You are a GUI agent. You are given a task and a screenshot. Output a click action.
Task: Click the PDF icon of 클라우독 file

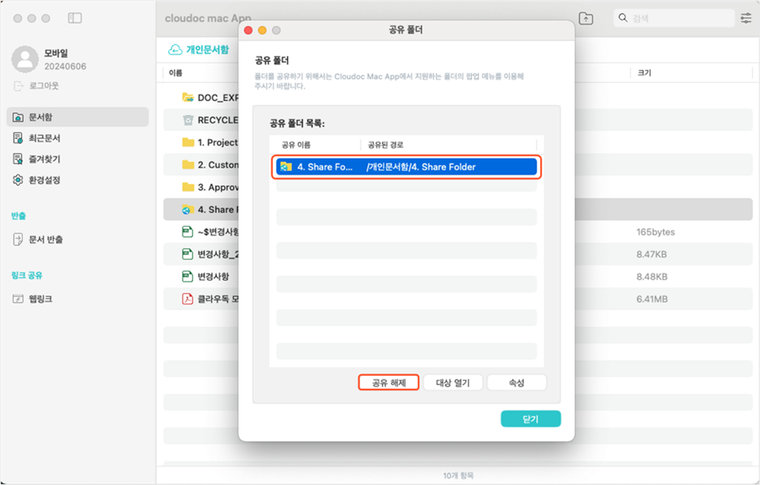188,299
